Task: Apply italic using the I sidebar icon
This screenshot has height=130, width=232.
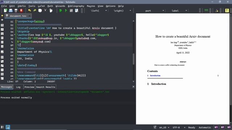Action: (2, 30)
